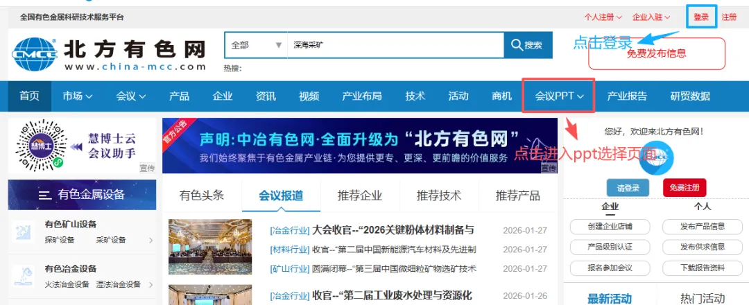Click the 免费发布信息 button
This screenshot has height=305, width=749.
pyautogui.click(x=656, y=53)
